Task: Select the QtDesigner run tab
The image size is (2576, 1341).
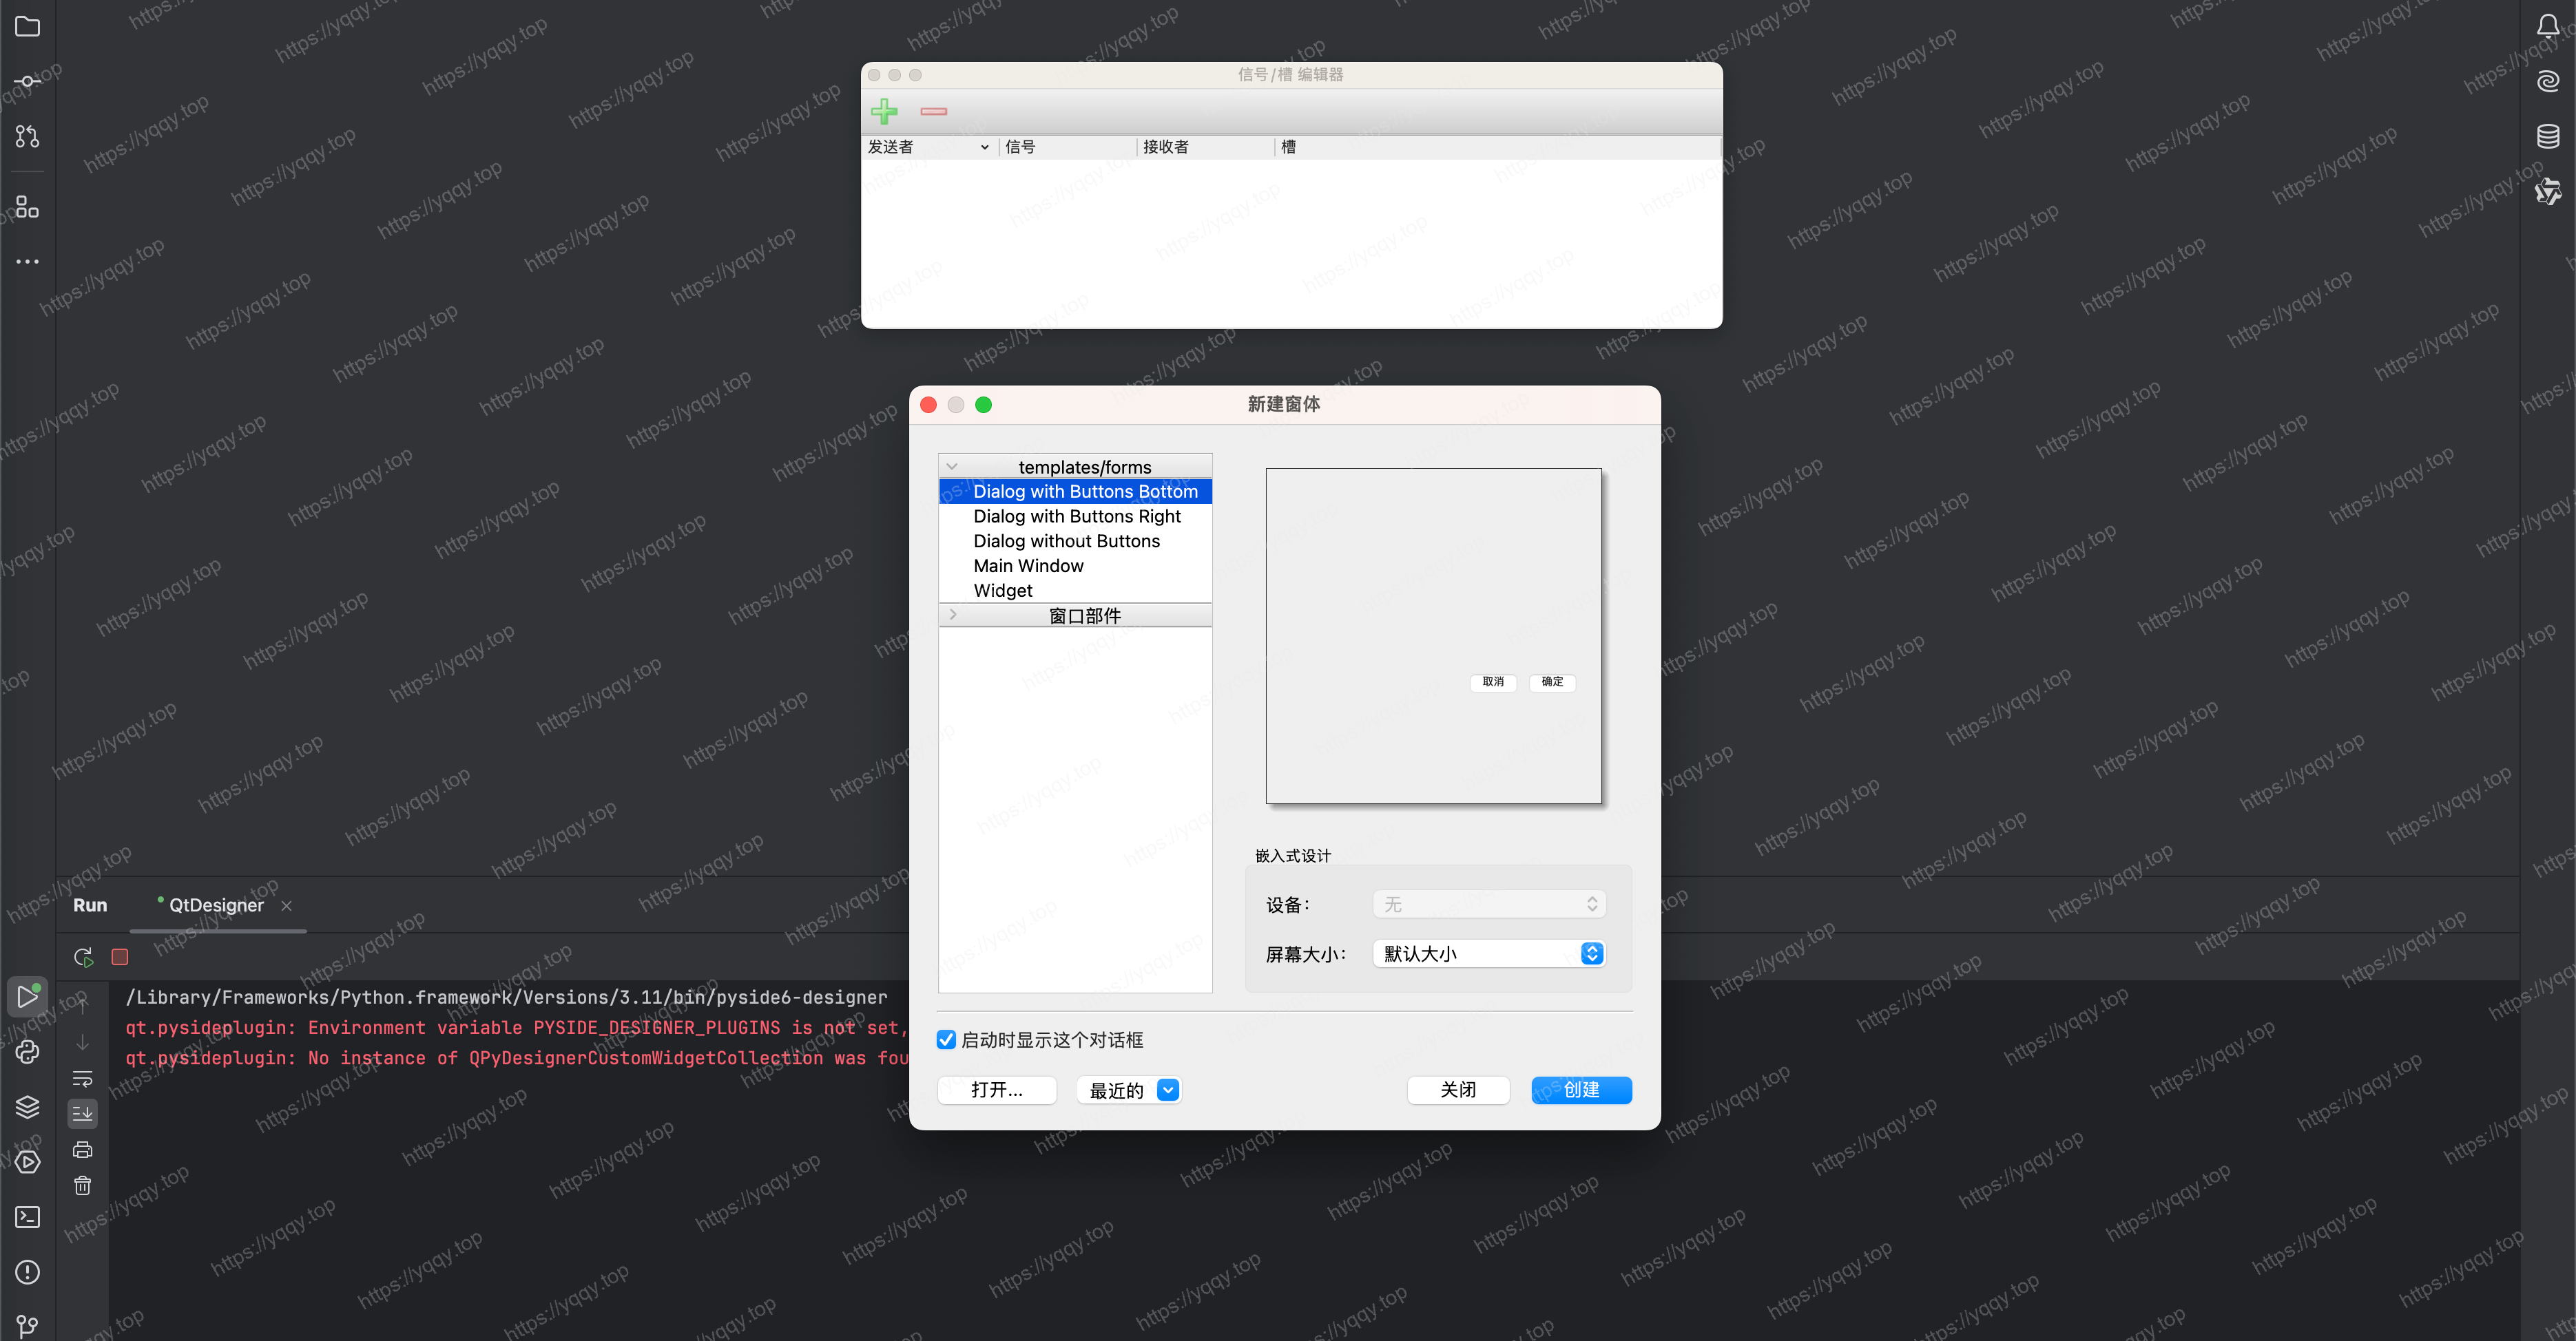Action: point(216,905)
